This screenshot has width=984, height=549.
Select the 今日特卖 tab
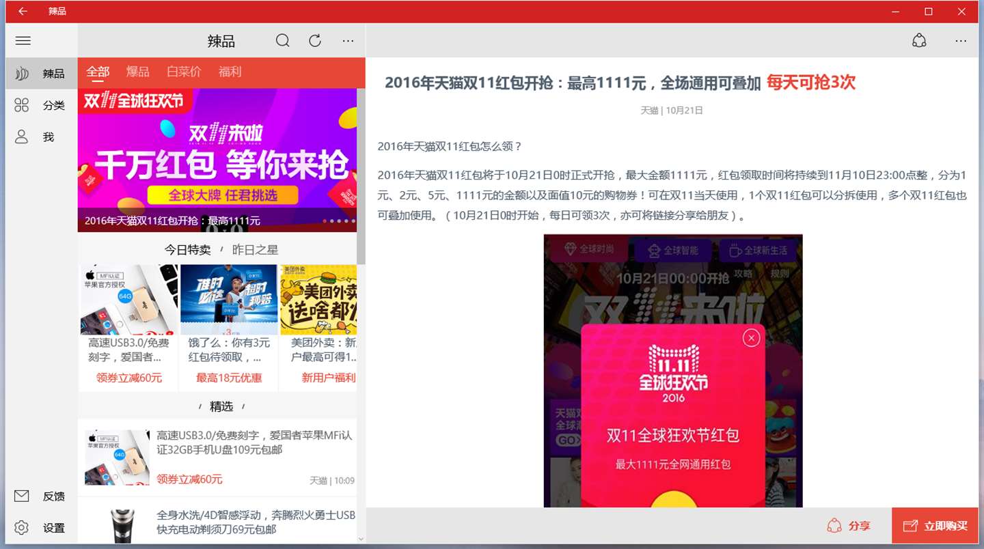187,250
